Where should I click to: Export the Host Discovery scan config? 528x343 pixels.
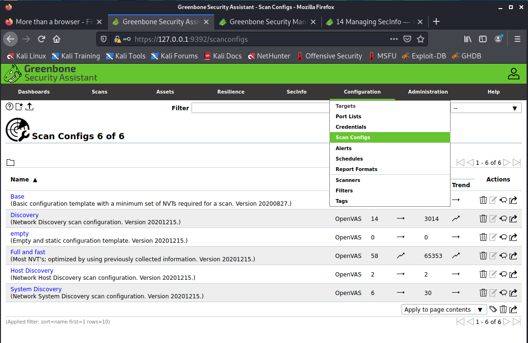513,274
